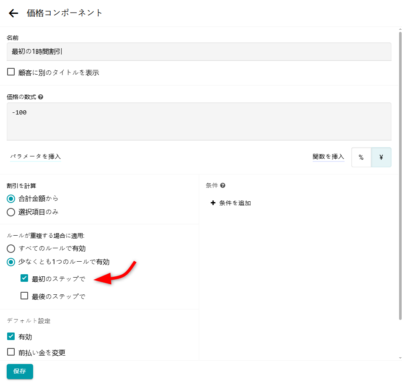Select the 合計金額から radio option
402x382 pixels.
[11, 199]
